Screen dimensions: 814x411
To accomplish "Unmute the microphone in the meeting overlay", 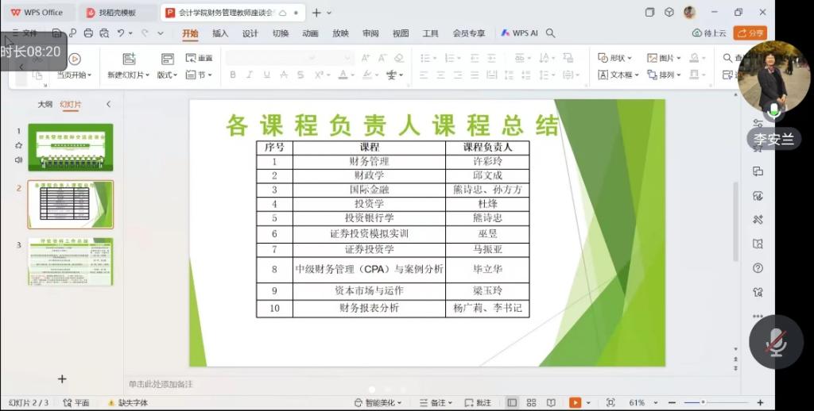I will tap(775, 342).
